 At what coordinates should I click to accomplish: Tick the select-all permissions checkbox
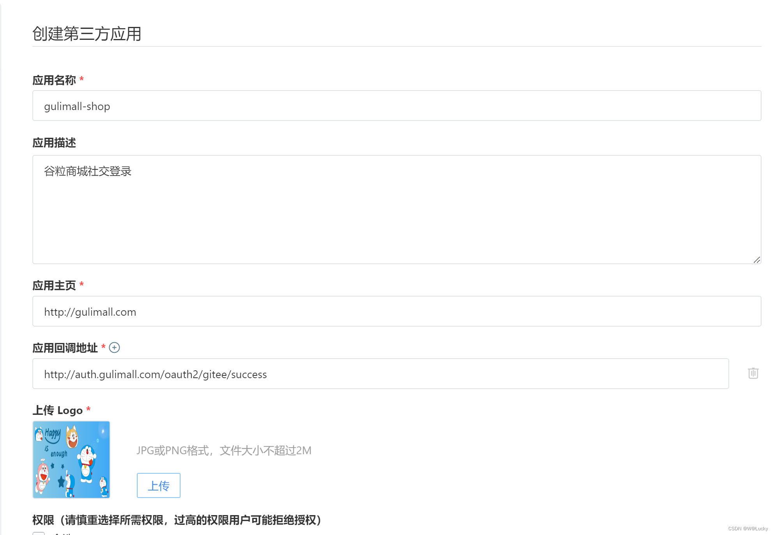39,533
